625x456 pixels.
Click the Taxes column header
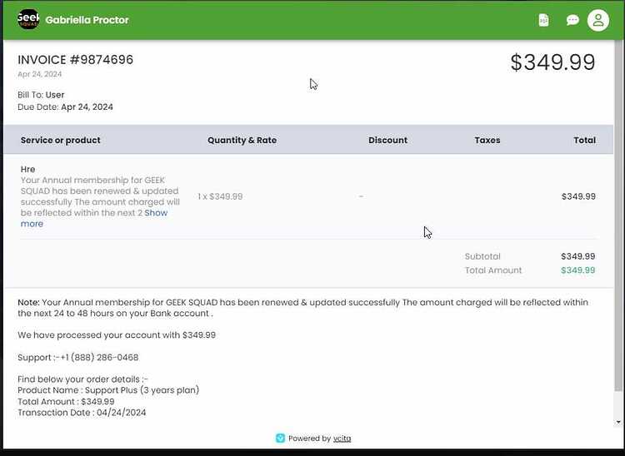(x=487, y=140)
